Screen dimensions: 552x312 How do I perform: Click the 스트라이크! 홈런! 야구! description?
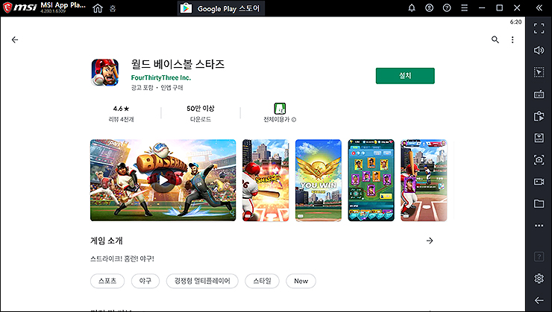click(122, 259)
